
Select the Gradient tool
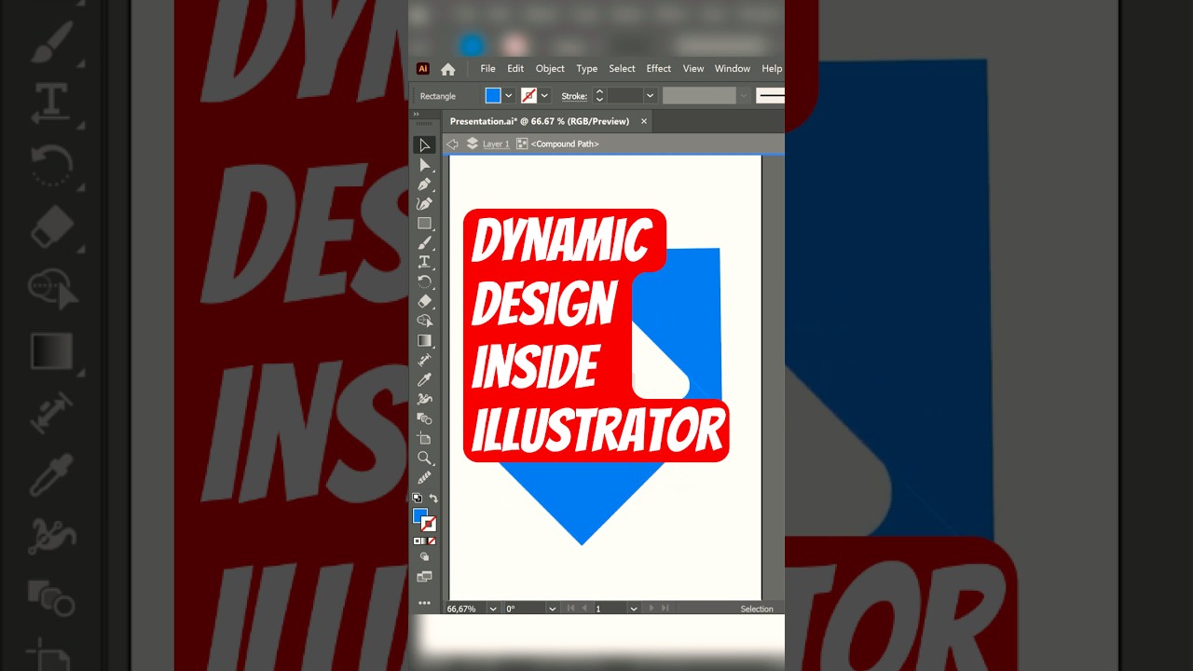[424, 340]
